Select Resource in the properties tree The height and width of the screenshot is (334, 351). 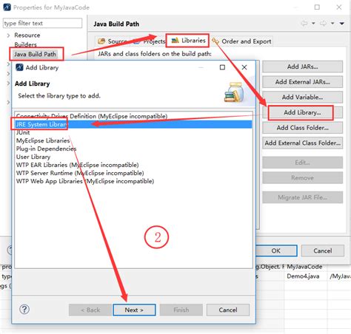click(27, 35)
